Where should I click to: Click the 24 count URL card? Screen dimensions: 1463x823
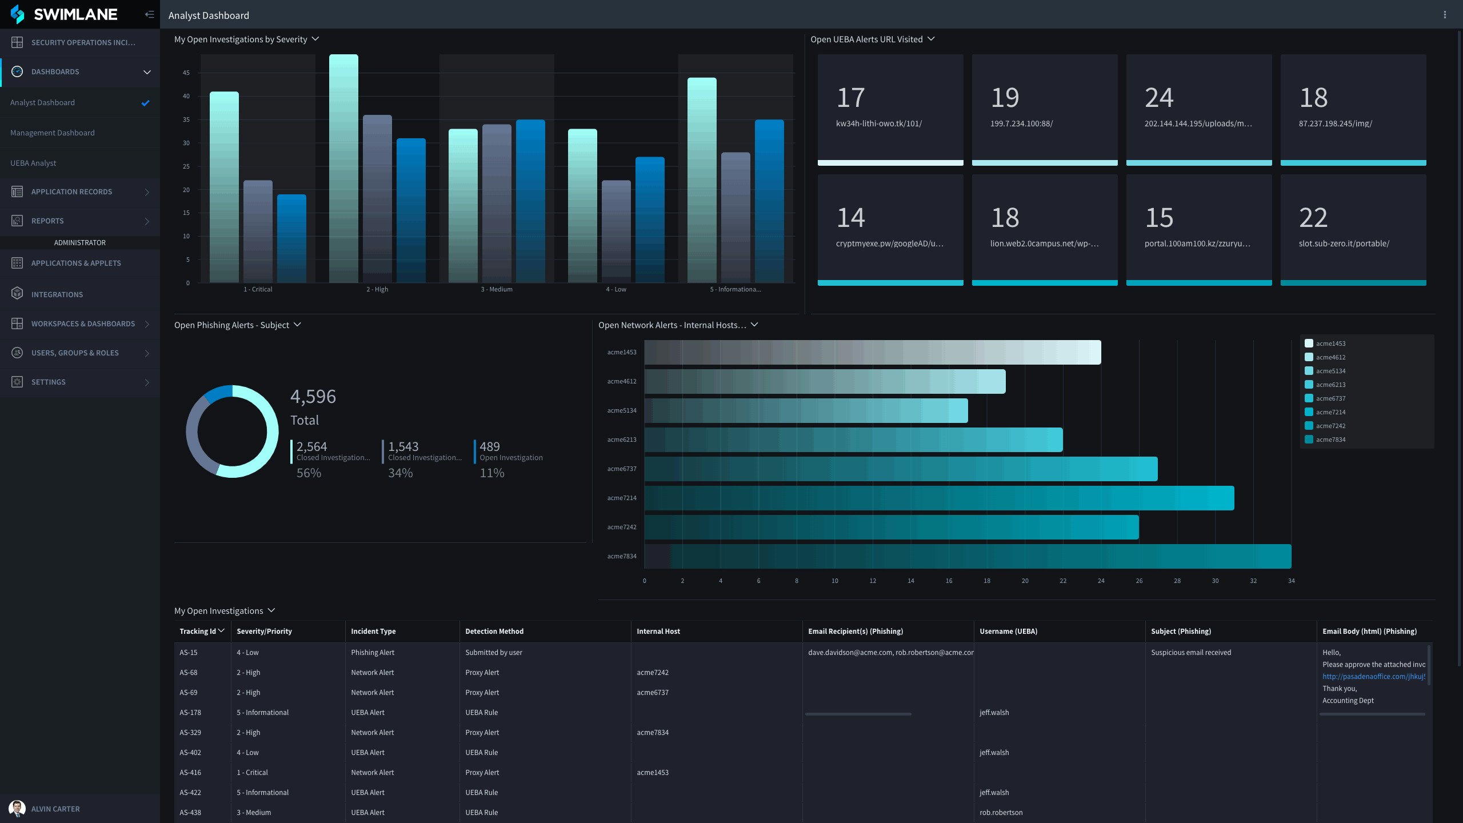[1199, 110]
